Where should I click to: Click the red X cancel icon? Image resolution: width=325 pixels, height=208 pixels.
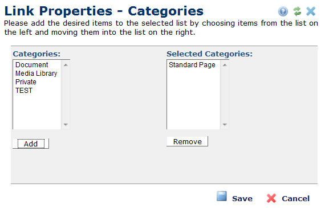(x=271, y=198)
